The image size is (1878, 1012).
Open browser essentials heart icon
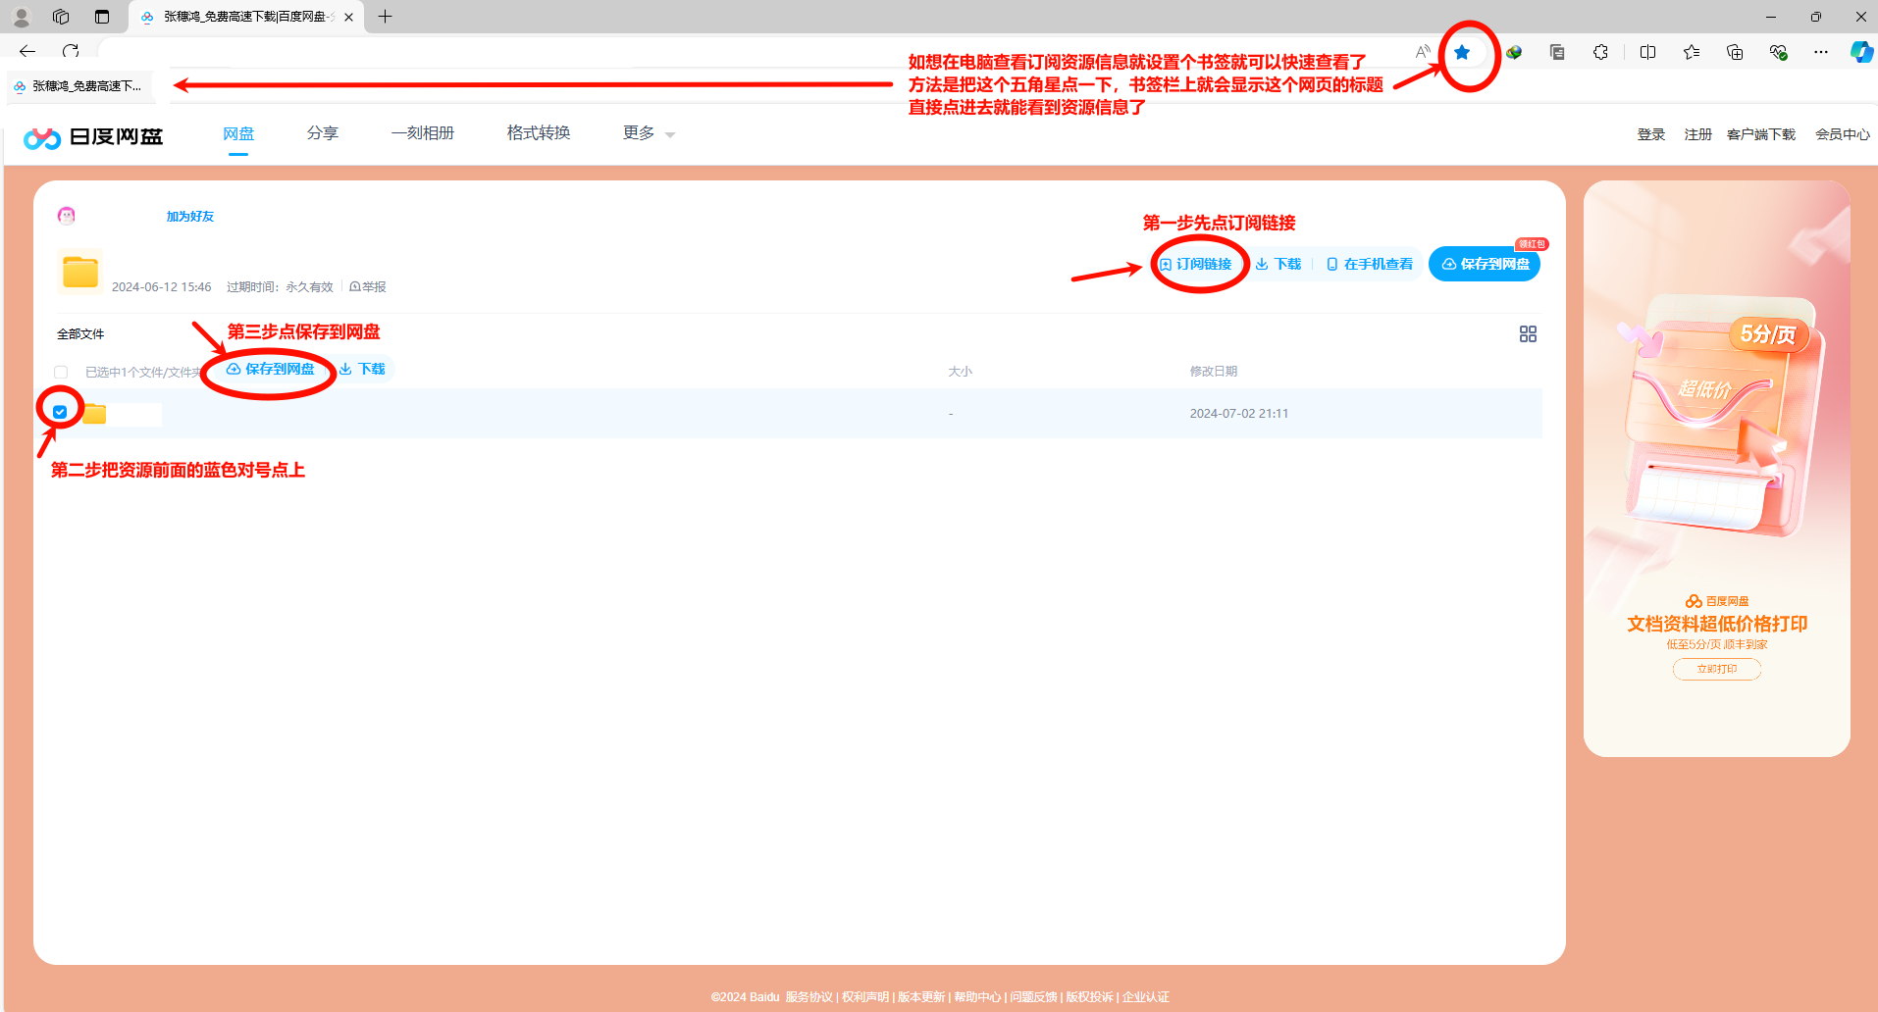tap(1778, 52)
